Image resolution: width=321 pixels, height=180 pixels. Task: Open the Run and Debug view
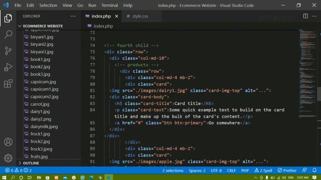pyautogui.click(x=8, y=67)
